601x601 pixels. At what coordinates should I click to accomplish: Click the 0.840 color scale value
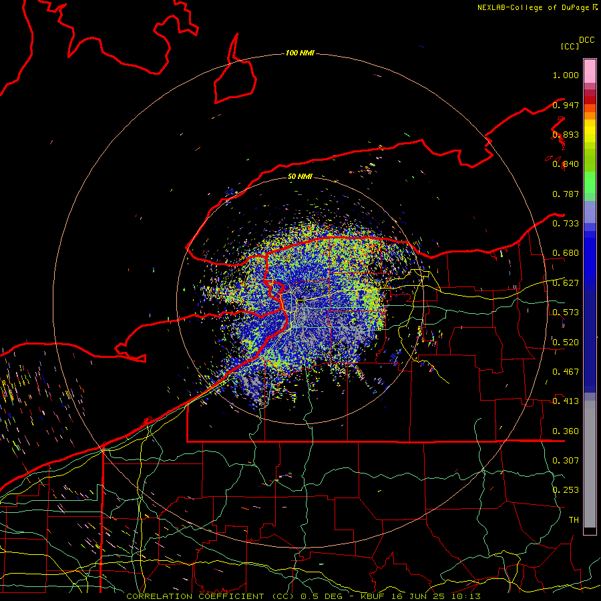pyautogui.click(x=566, y=164)
